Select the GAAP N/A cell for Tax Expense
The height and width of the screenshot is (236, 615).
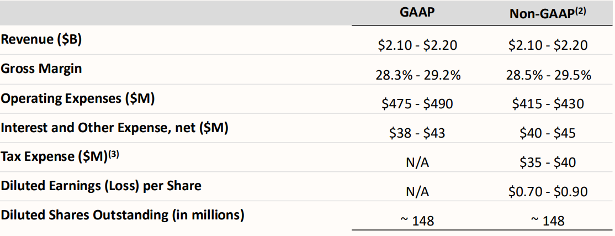tap(417, 162)
